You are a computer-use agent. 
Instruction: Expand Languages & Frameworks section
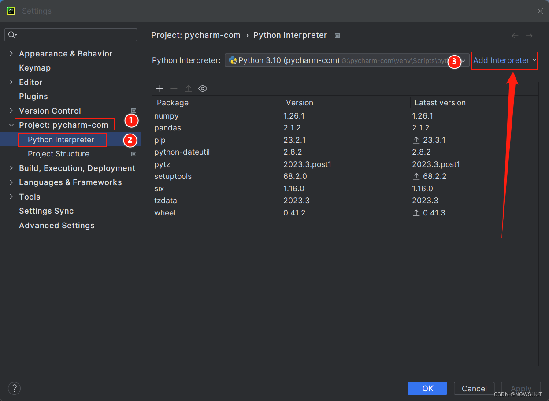pos(11,182)
